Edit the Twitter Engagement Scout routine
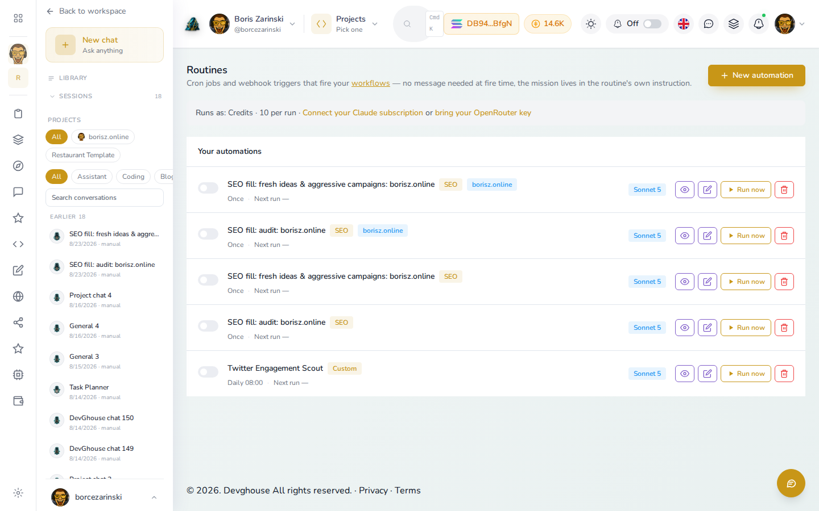The width and height of the screenshot is (819, 511). 708,374
